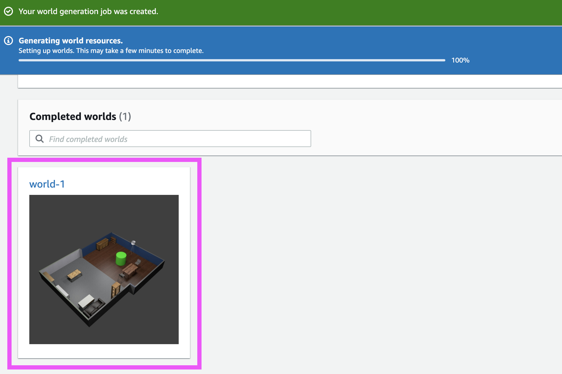Click the (1) completed worlds count
This screenshot has height=374, width=562.
point(125,117)
